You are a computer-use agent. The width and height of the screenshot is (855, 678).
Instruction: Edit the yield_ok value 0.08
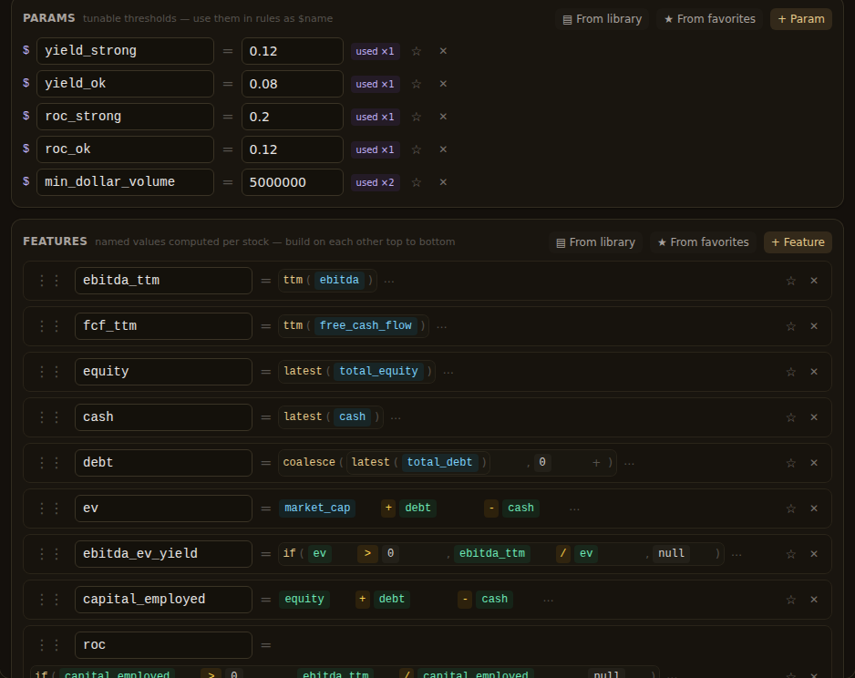coord(293,84)
